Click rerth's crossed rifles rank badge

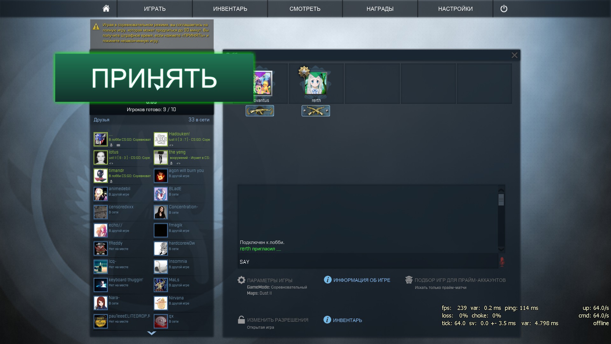coord(316,111)
